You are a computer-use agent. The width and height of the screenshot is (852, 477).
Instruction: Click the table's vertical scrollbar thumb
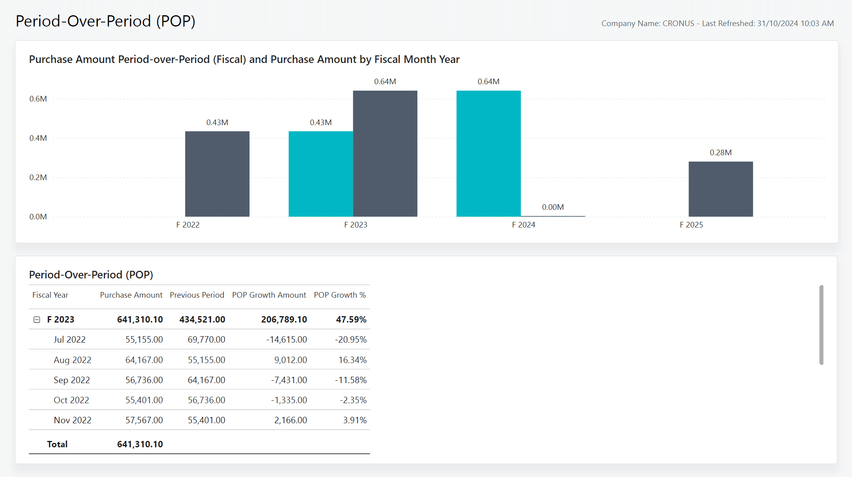[x=821, y=325]
